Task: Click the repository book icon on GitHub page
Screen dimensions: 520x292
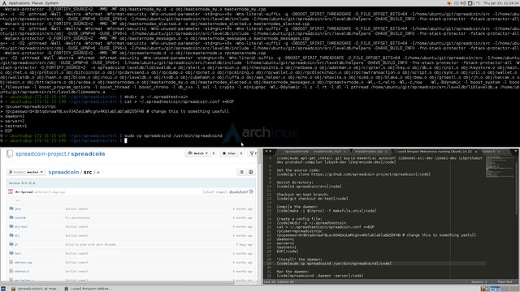Action: (10, 153)
